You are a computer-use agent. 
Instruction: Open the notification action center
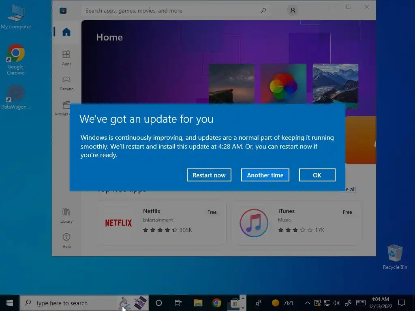pyautogui.click(x=402, y=303)
